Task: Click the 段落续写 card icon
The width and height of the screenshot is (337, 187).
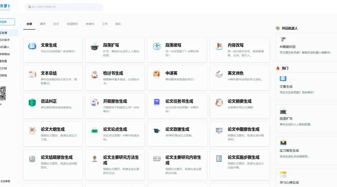Action: click(x=157, y=46)
